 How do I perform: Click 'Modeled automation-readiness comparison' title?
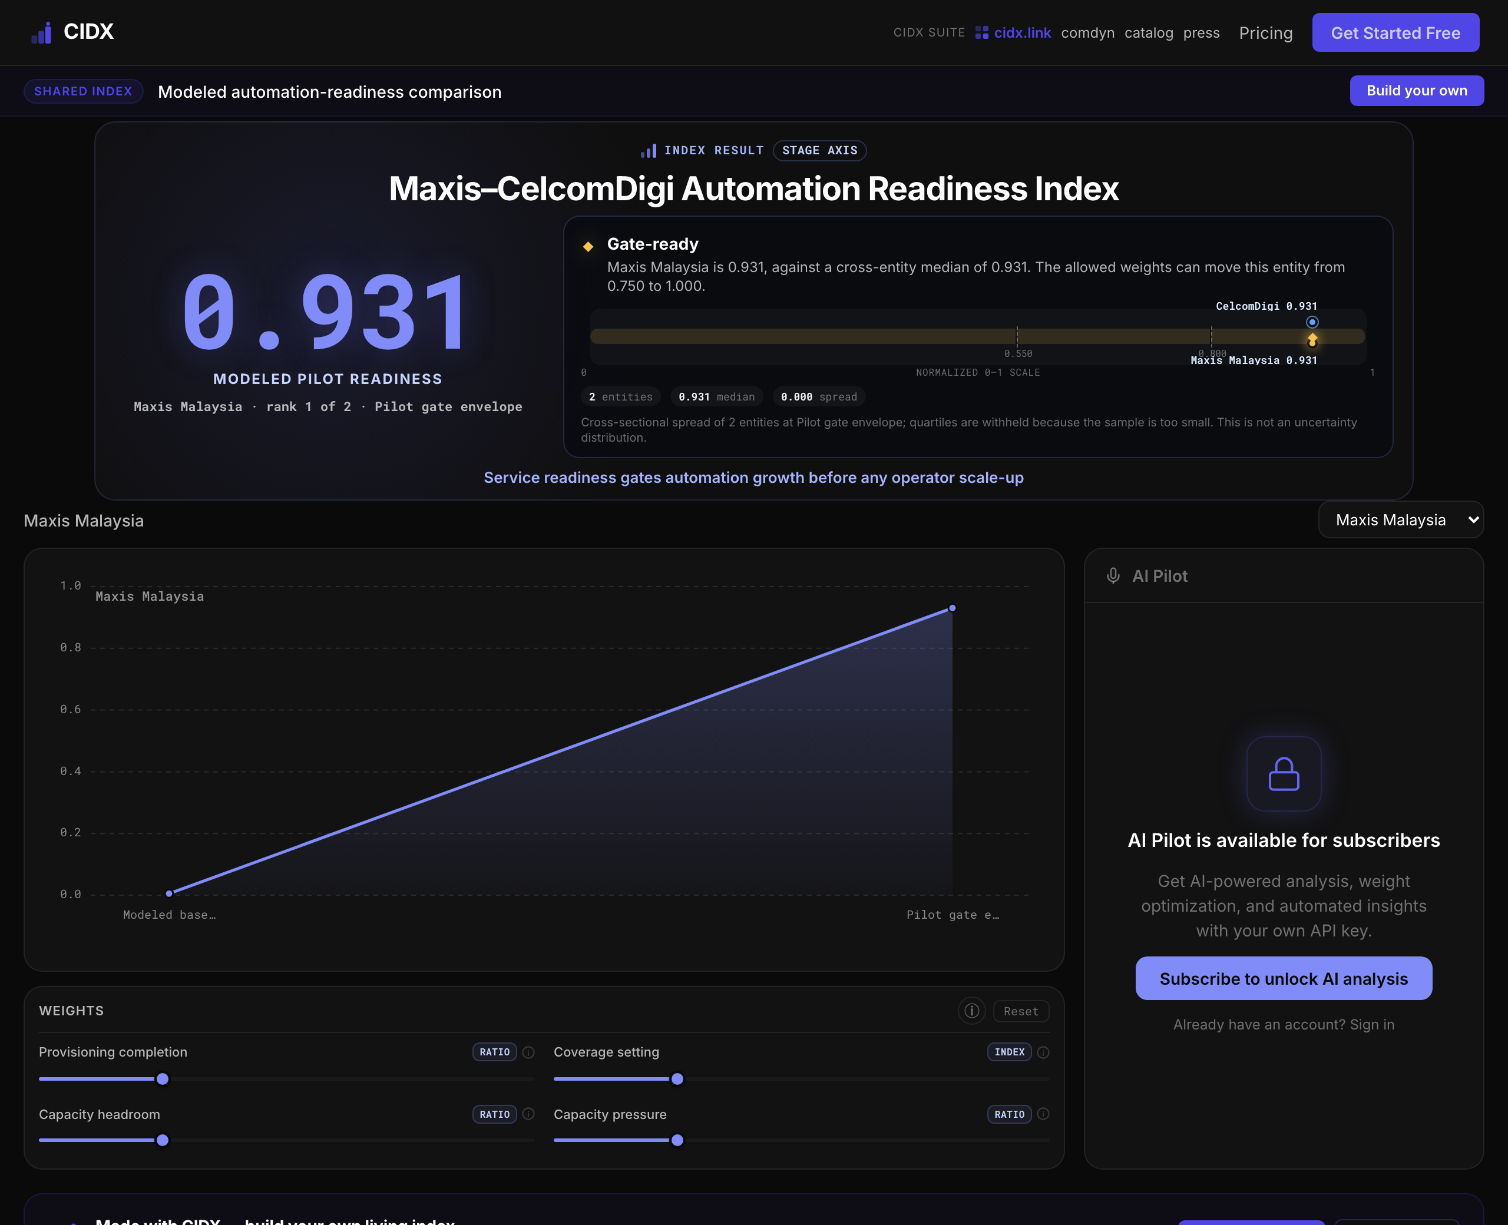click(329, 92)
